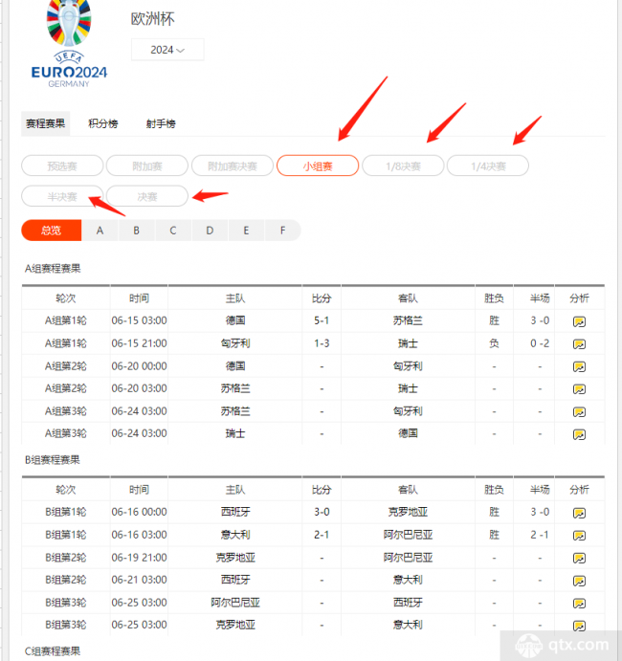Select the 半决赛 stage button
Viewport: 622px width, 661px height.
[62, 196]
